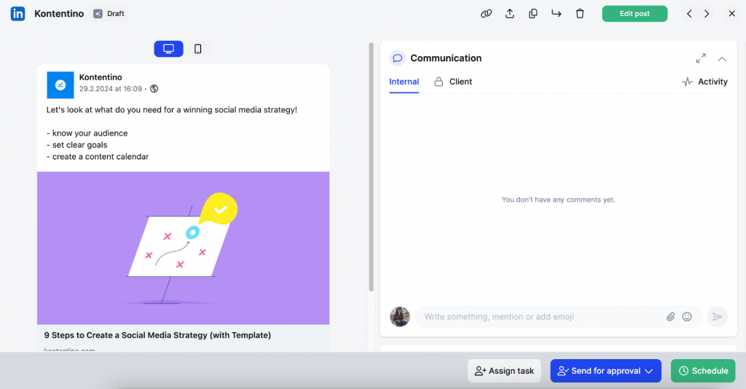Click the Draft status badge
The height and width of the screenshot is (389, 746).
click(x=109, y=14)
